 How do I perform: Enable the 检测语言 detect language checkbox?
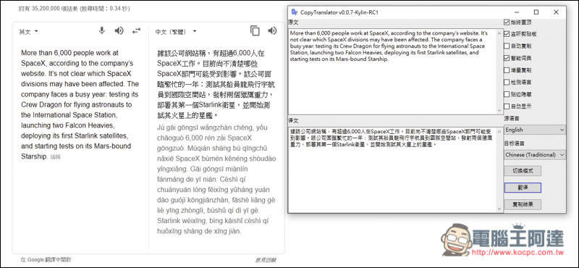point(506,82)
